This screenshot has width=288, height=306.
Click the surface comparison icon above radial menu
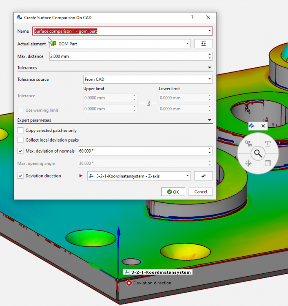(x=252, y=126)
